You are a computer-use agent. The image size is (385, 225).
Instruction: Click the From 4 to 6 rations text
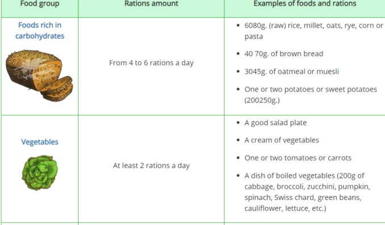151,63
